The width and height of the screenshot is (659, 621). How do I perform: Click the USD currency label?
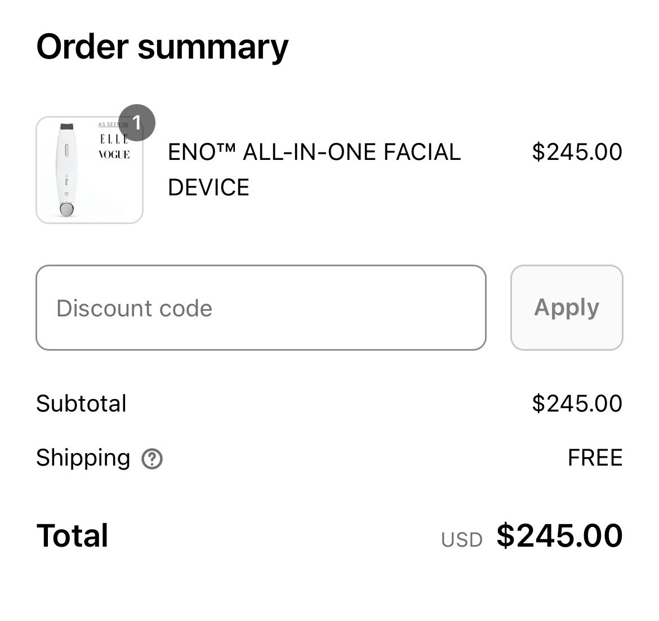[x=461, y=540]
